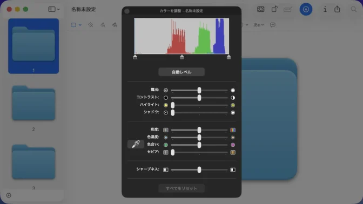Select the Sketch drawing tool

pyautogui.click(x=103, y=25)
